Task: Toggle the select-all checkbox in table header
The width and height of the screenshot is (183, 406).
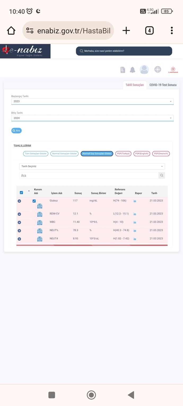Action: pyautogui.click(x=21, y=193)
